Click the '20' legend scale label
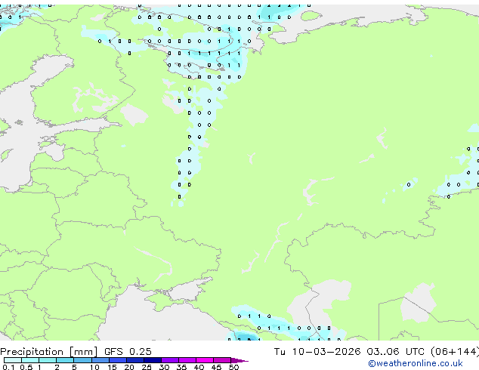This screenshot has width=479, height=370. (x=129, y=367)
